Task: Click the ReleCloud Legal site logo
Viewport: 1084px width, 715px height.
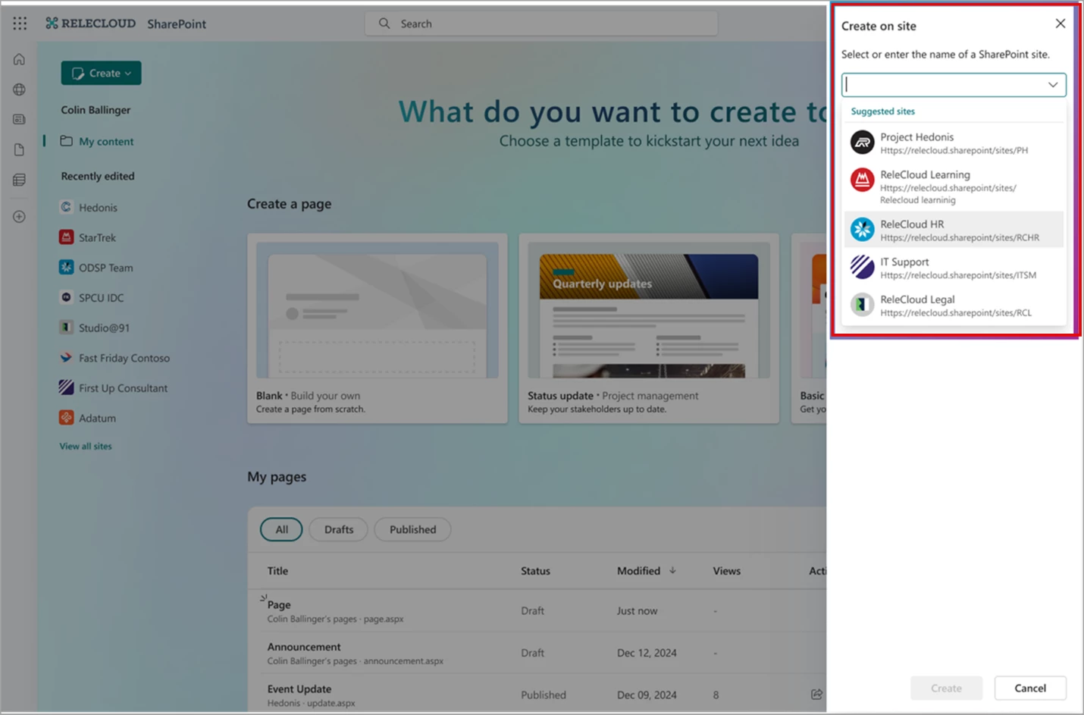Action: point(862,305)
